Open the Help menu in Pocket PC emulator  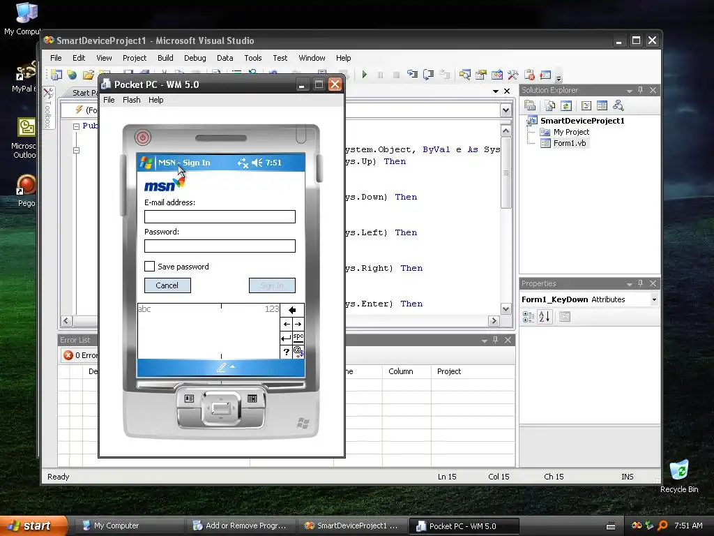155,100
